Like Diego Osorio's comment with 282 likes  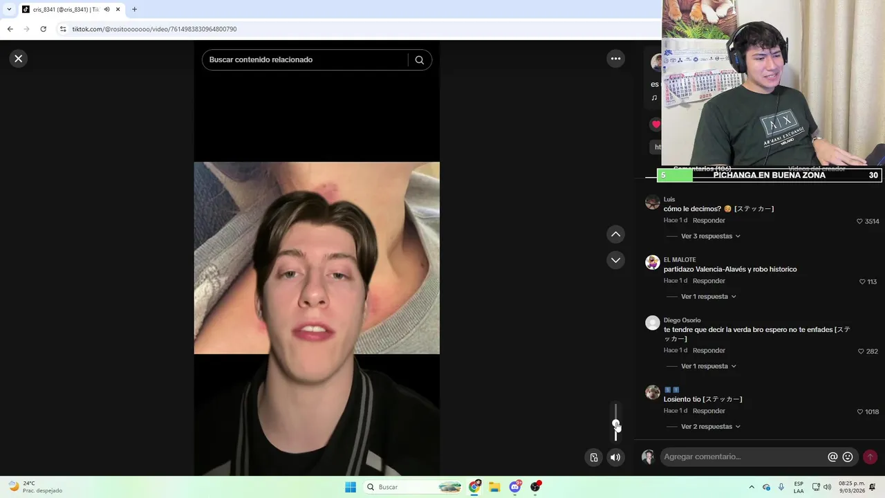(x=861, y=351)
